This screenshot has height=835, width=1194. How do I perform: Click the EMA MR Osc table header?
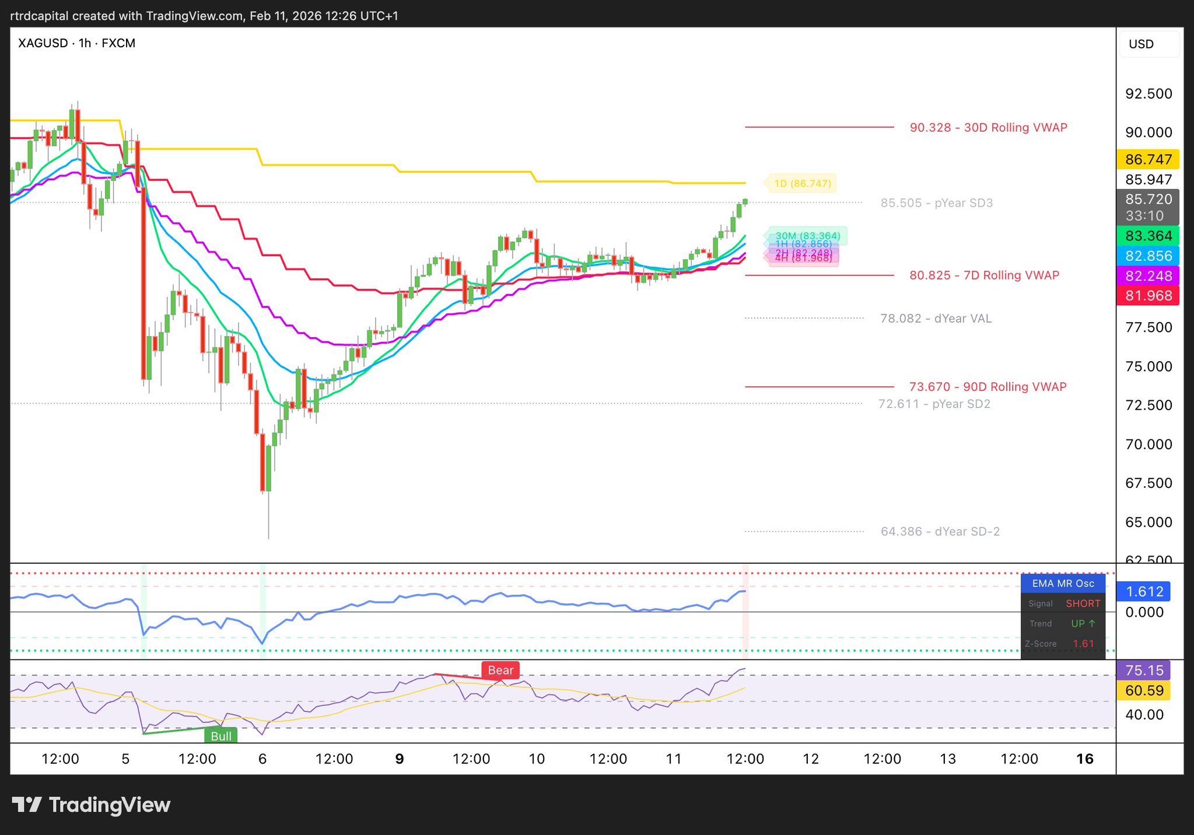1063,583
